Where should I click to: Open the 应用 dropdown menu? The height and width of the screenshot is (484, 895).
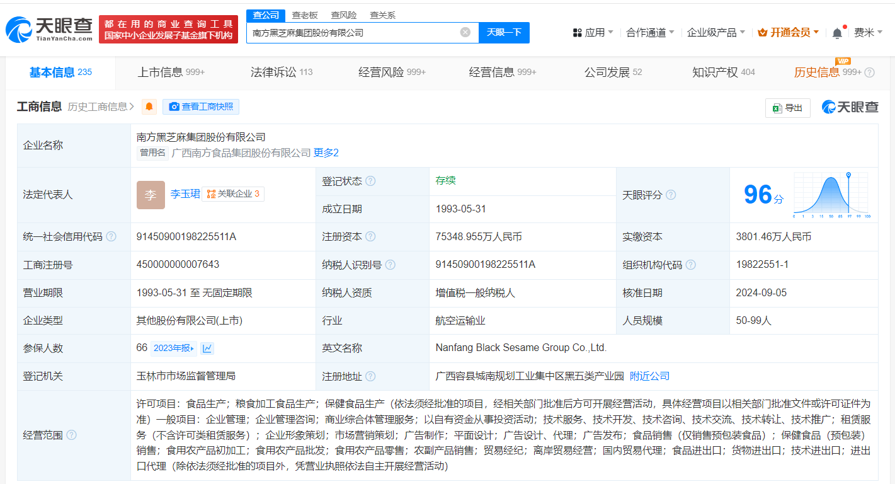[593, 32]
